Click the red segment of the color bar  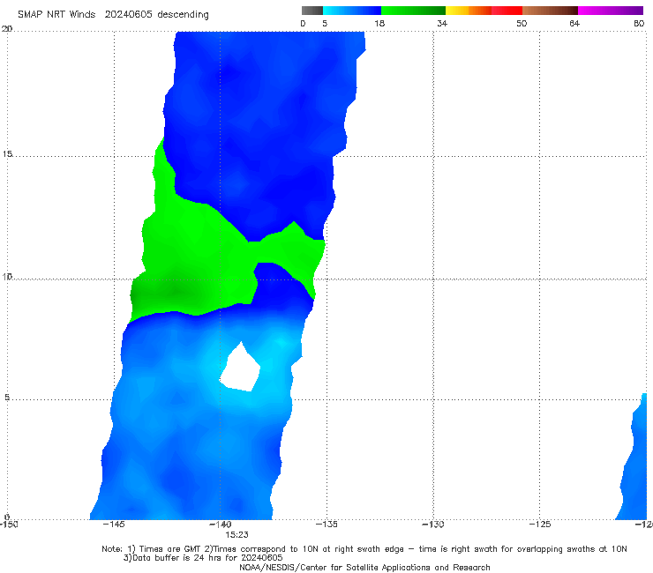click(x=507, y=11)
